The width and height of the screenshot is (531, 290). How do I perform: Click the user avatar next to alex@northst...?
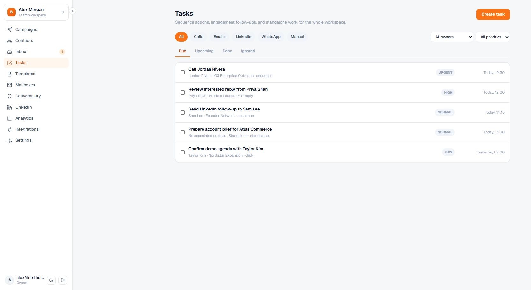(x=10, y=280)
